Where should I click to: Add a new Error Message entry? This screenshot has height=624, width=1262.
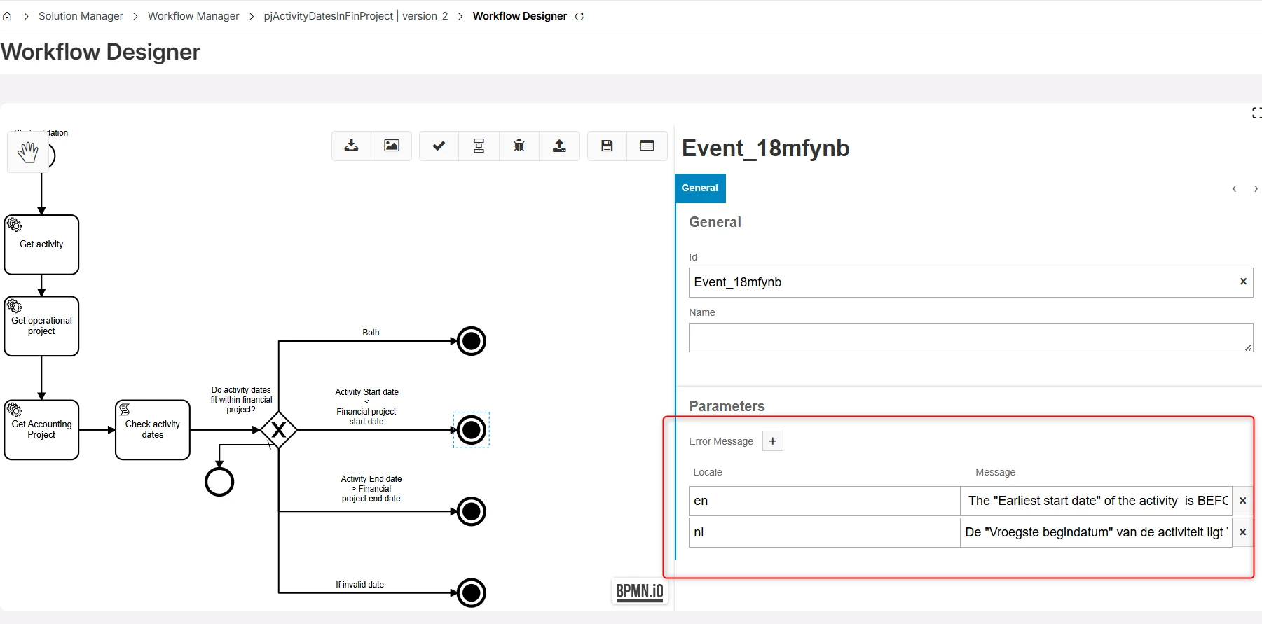(773, 441)
